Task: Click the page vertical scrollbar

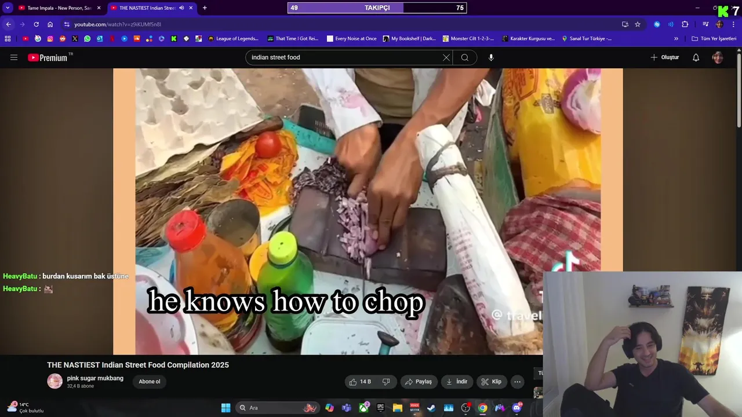Action: (x=739, y=90)
